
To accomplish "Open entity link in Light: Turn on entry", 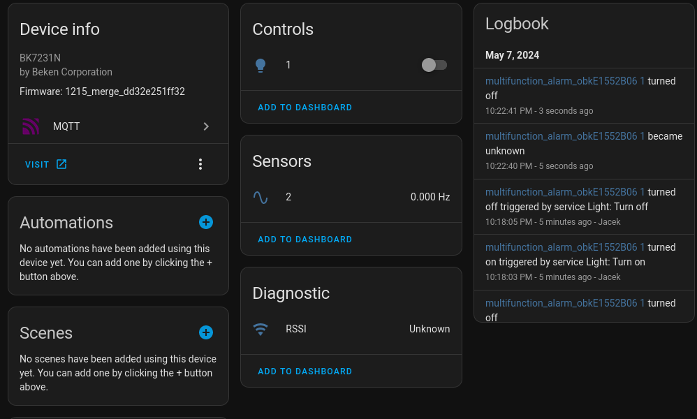I will 565,247.
